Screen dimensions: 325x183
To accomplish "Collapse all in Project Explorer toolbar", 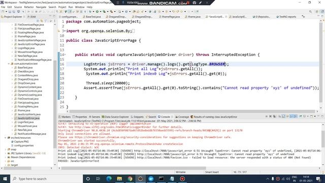I will [x=38, y=21].
